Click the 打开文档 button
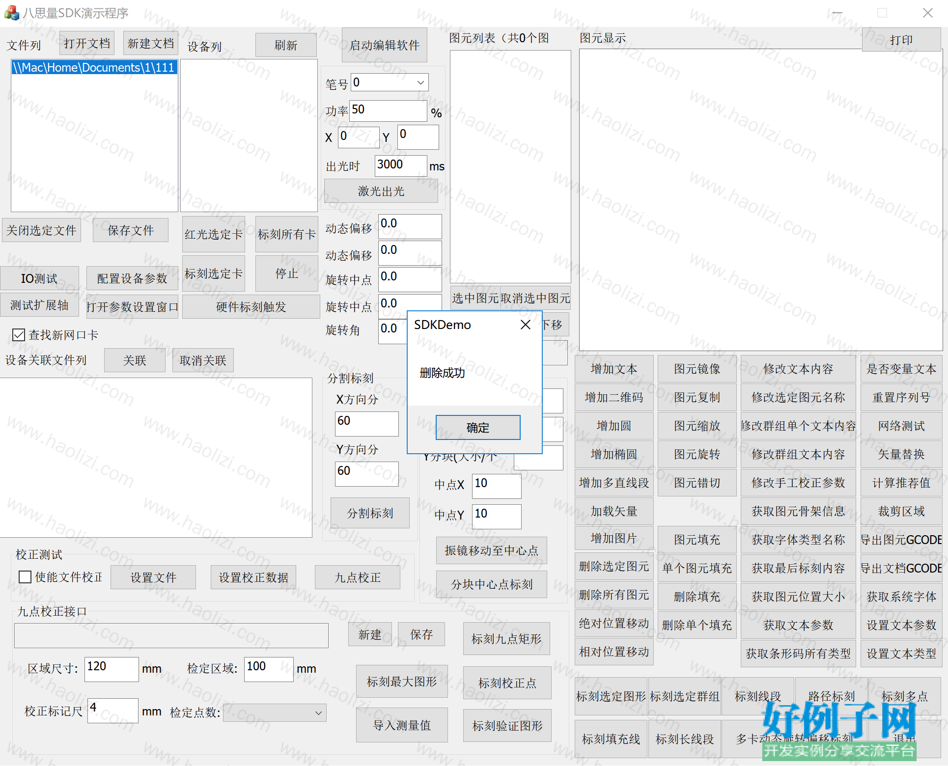Image resolution: width=948 pixels, height=766 pixels. click(87, 43)
